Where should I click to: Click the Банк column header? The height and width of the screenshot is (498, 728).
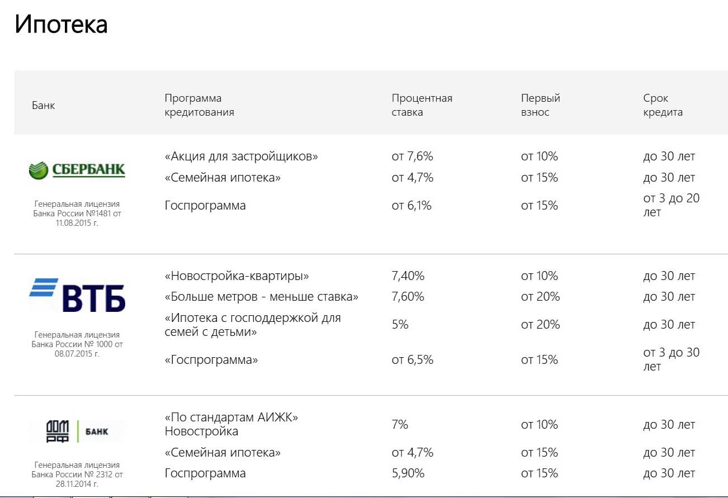pos(44,105)
